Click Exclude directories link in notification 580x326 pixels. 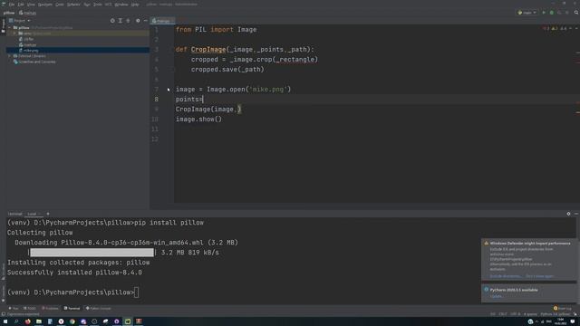pyautogui.click(x=506, y=276)
